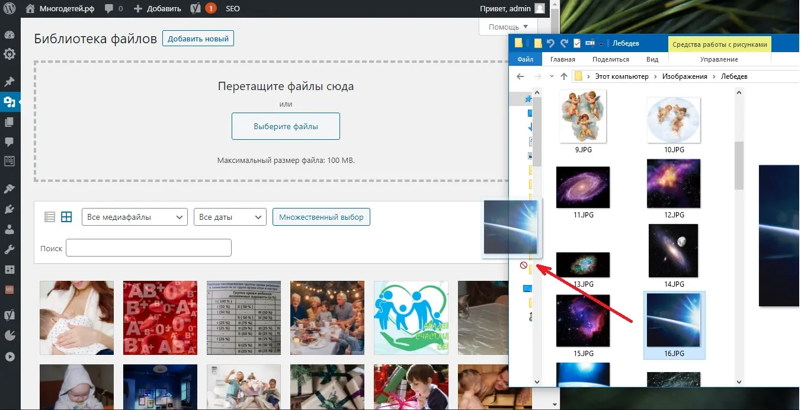Go back with Explorer's left arrow
Image resolution: width=801 pixels, height=410 pixels.
coord(520,76)
